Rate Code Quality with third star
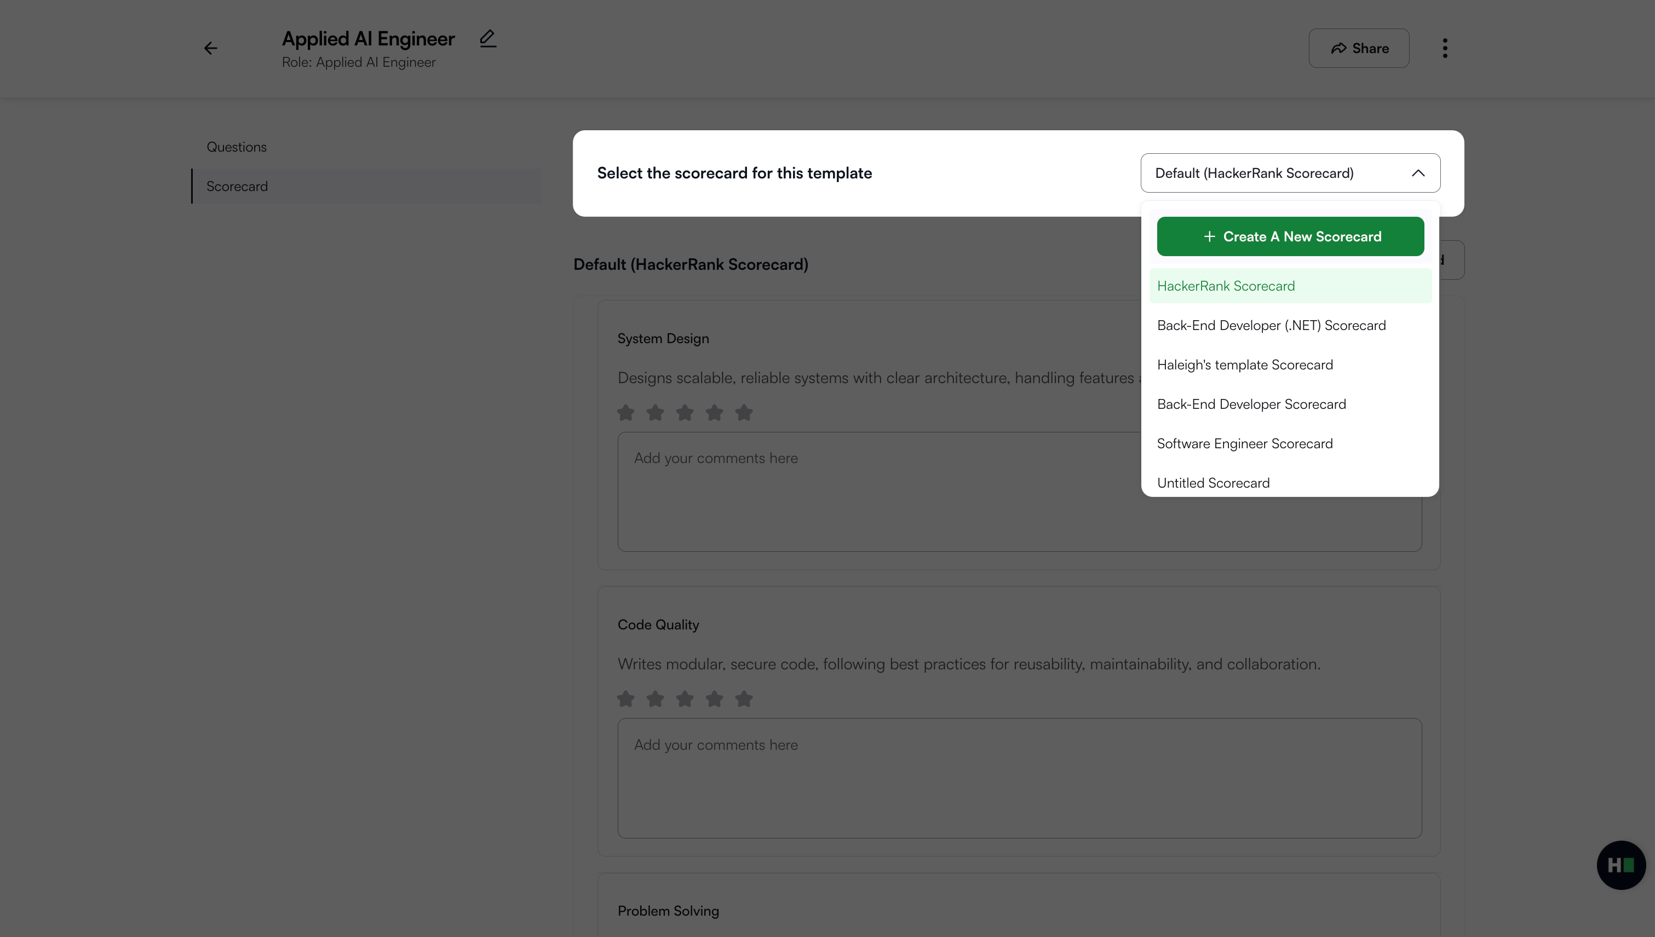Image resolution: width=1655 pixels, height=937 pixels. tap(685, 699)
